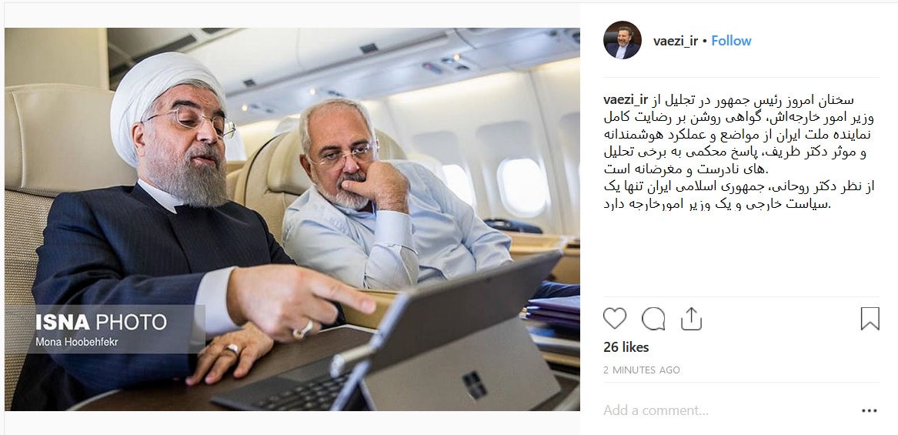Click the stack of folders beside the tablet
898x435 pixels.
coord(553,313)
